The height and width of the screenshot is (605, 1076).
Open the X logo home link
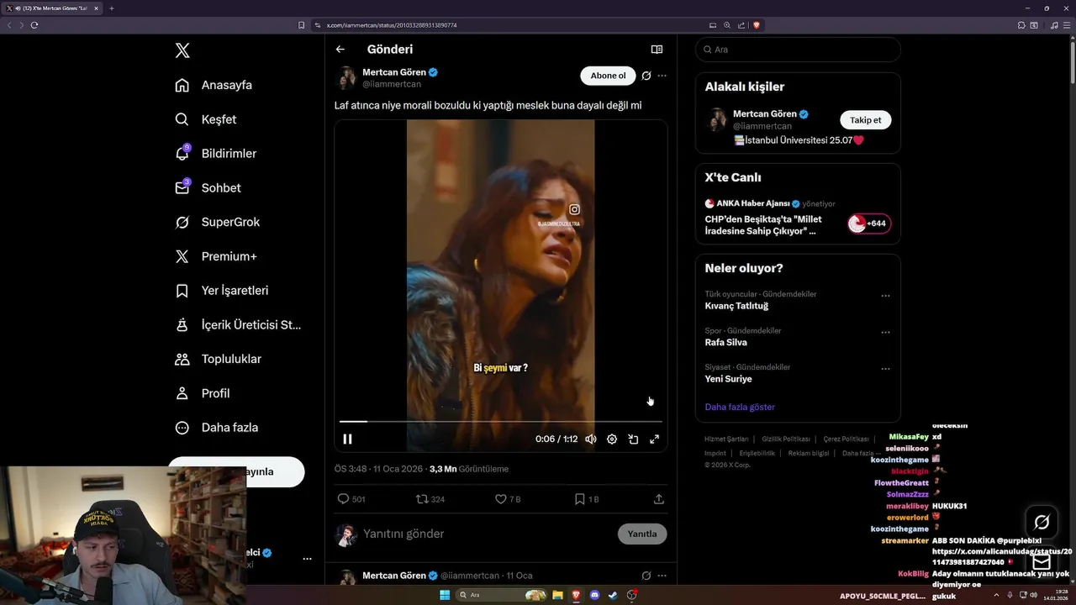[x=182, y=50]
